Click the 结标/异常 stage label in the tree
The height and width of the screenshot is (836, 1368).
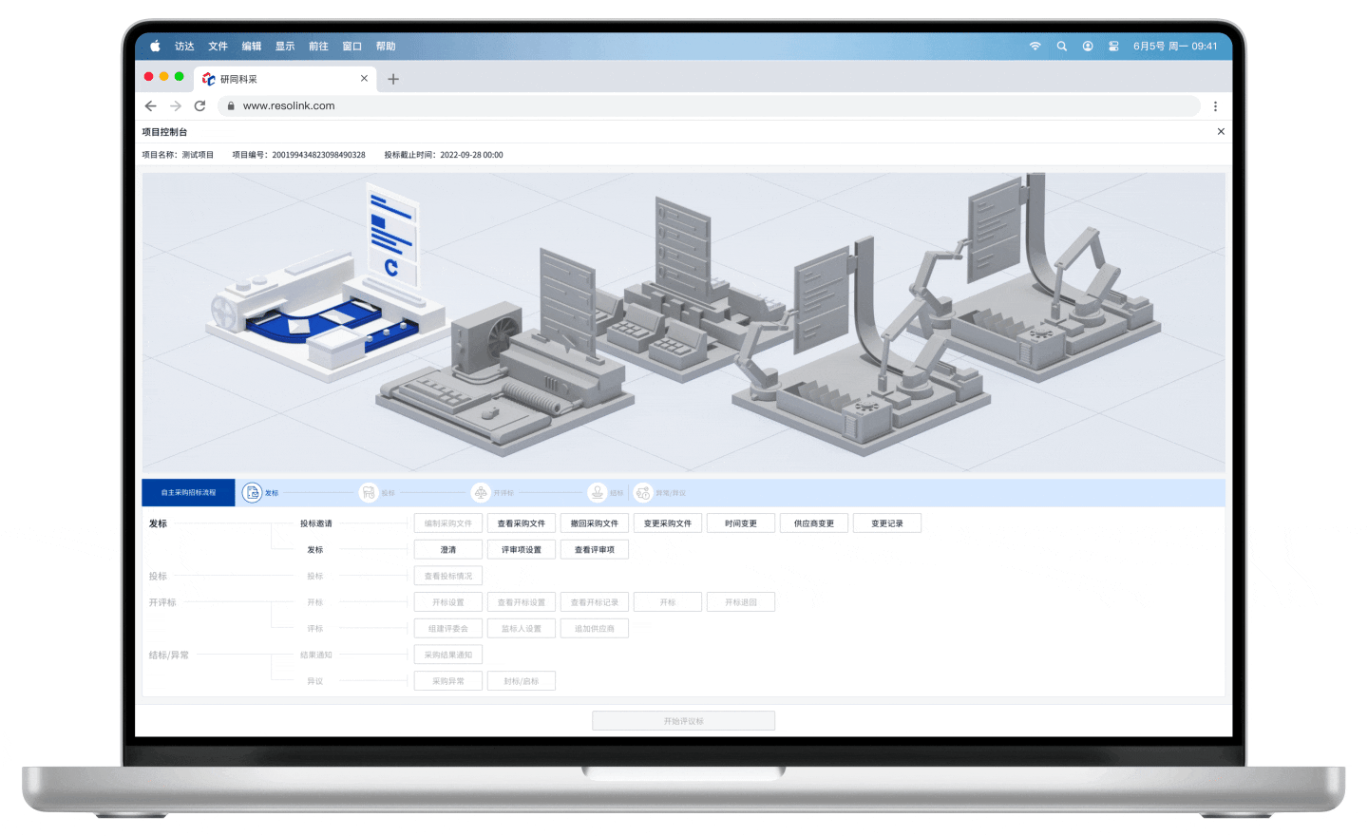coord(169,655)
